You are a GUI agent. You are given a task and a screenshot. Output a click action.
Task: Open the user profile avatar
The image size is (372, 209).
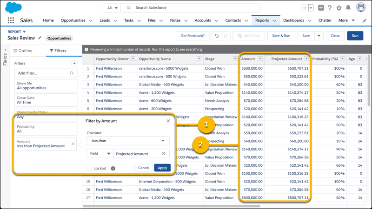click(361, 7)
